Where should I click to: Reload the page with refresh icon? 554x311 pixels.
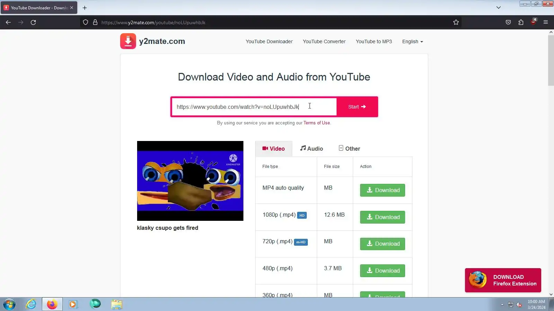(x=33, y=22)
